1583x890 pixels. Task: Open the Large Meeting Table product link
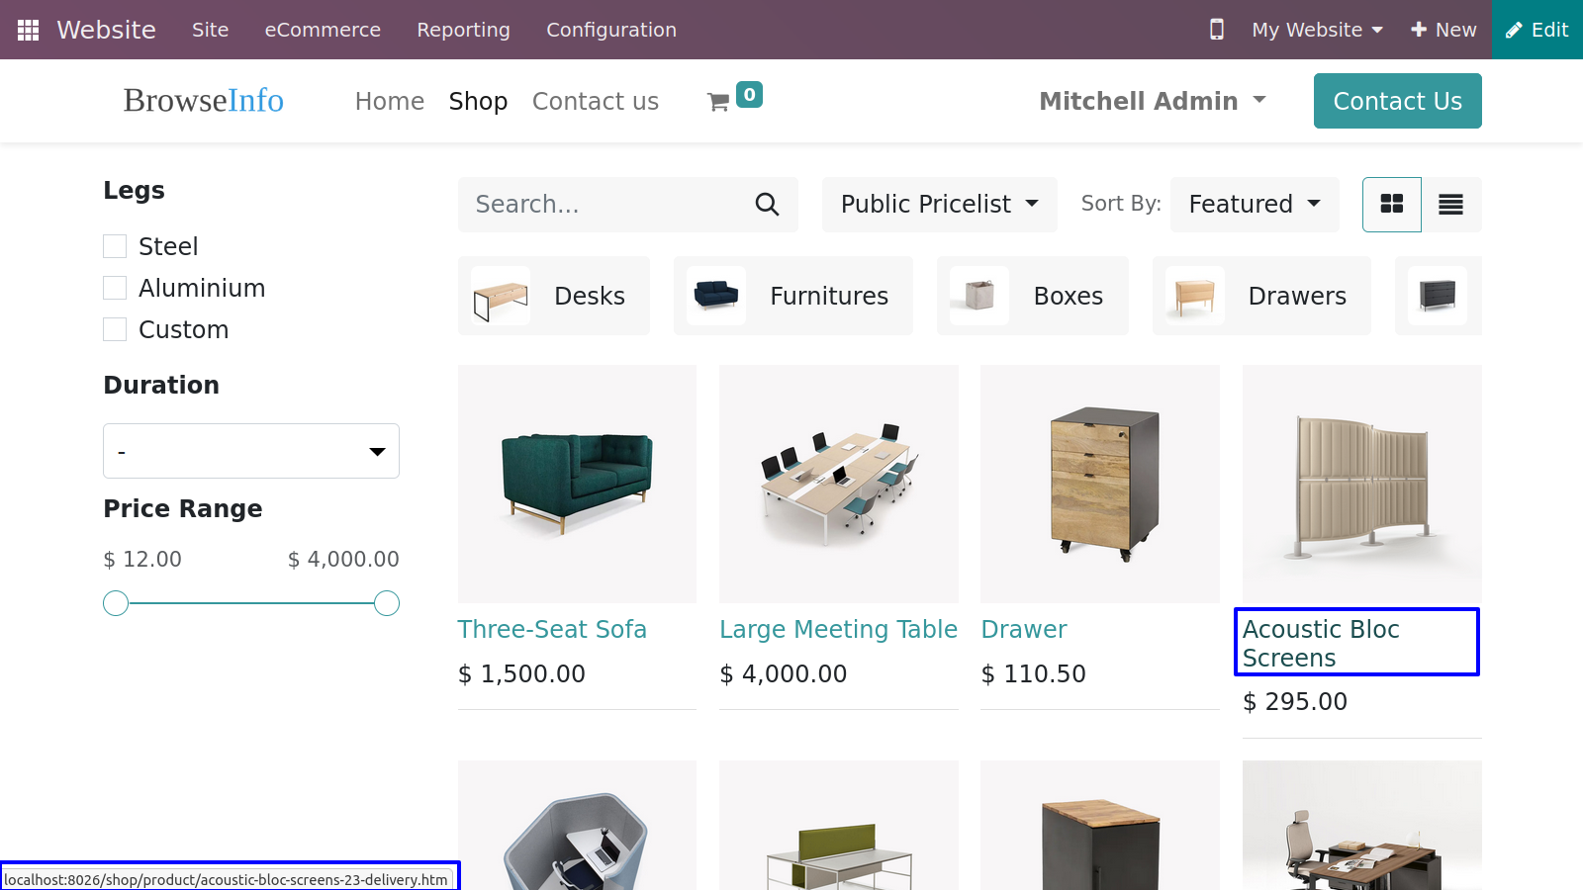pyautogui.click(x=839, y=629)
